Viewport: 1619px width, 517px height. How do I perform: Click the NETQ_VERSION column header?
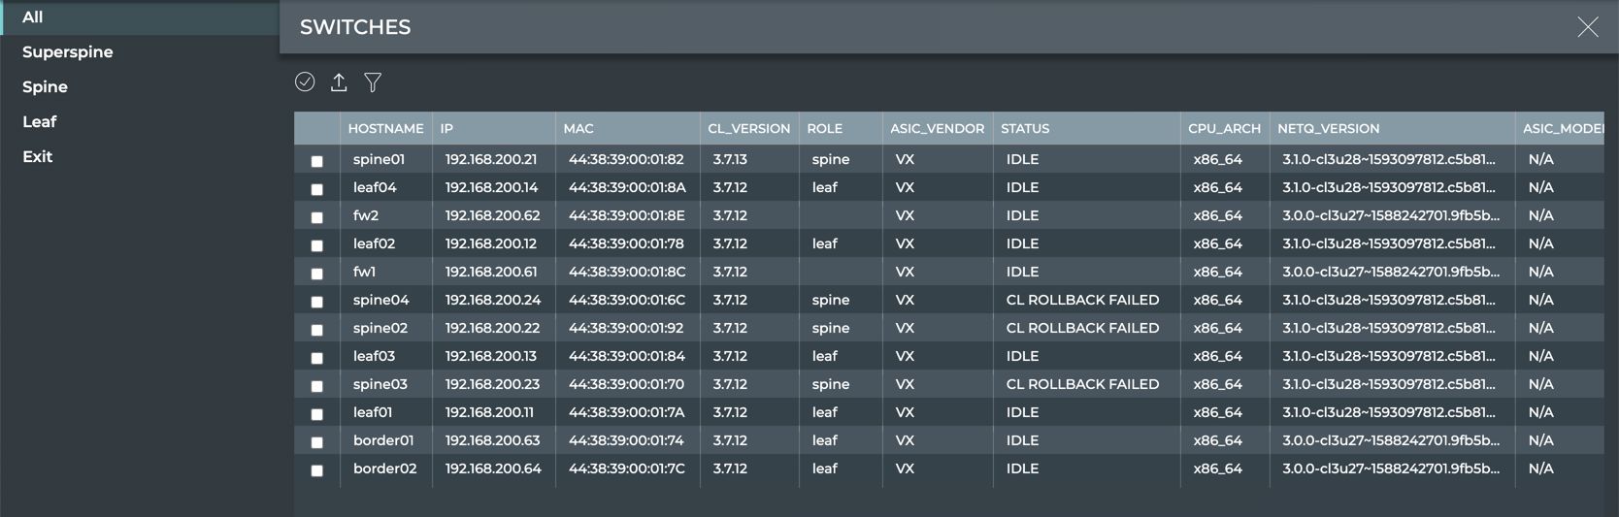[x=1328, y=129]
